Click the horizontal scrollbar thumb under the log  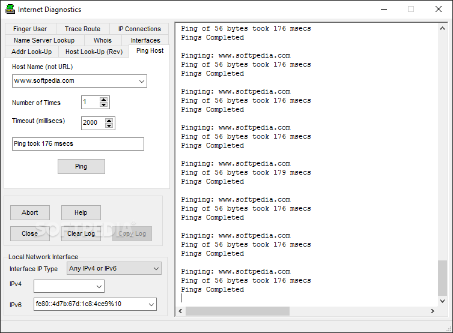[x=237, y=311]
